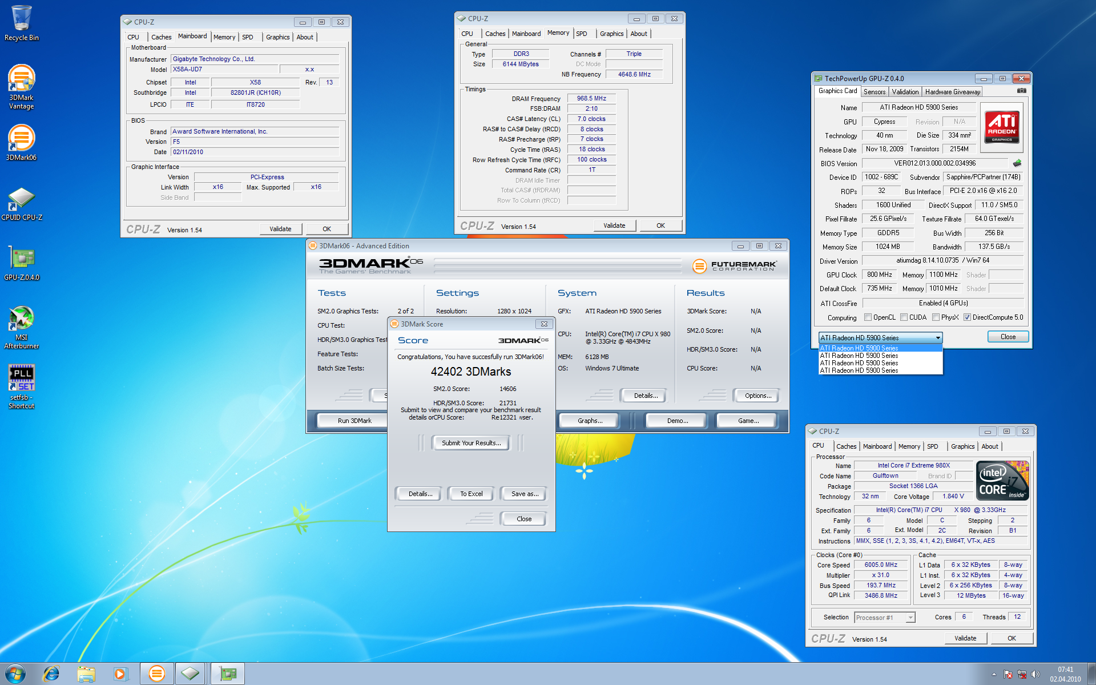Click the GPU-Z Close button
This screenshot has height=685, width=1096.
click(1008, 337)
